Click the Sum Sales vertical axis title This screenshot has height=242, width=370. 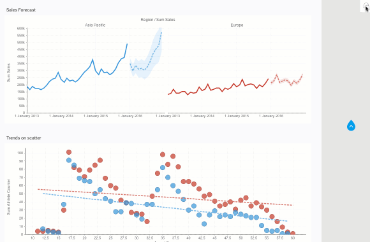[x=9, y=73]
